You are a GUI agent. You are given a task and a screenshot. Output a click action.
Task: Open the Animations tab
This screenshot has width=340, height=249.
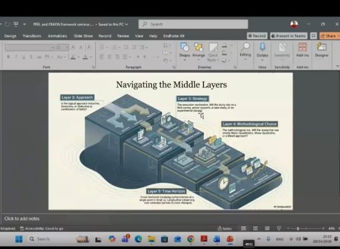coord(57,36)
